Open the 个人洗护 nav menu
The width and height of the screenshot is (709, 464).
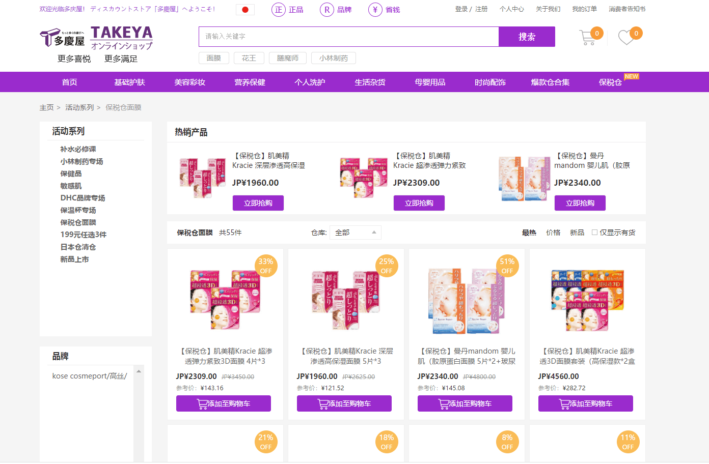point(310,82)
